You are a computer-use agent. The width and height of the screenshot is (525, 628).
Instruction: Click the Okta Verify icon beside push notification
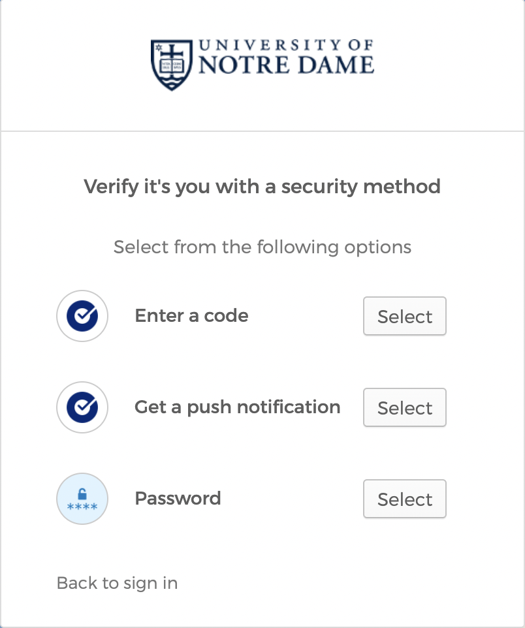[x=82, y=407]
